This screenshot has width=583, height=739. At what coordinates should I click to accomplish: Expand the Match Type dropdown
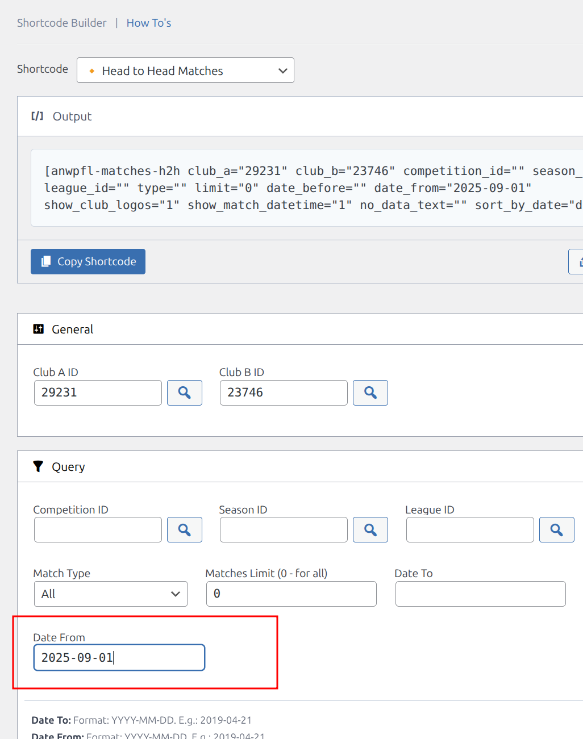pyautogui.click(x=110, y=594)
